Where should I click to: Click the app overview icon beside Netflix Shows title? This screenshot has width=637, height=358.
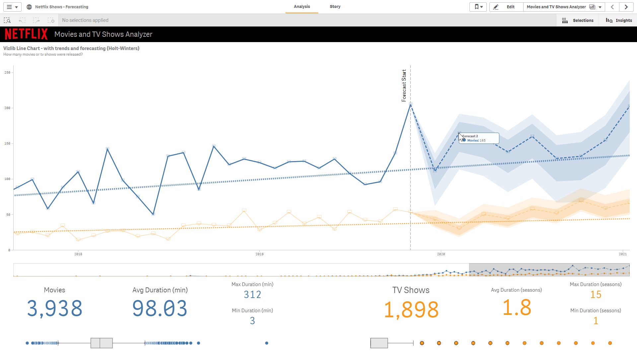[29, 7]
